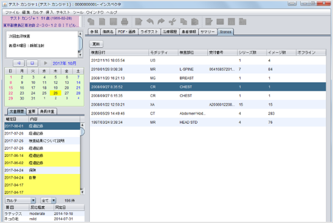Image resolution: width=333 pixels, height=223 pixels.
Task: Sort by 検査日付 column header
Action: 119,53
